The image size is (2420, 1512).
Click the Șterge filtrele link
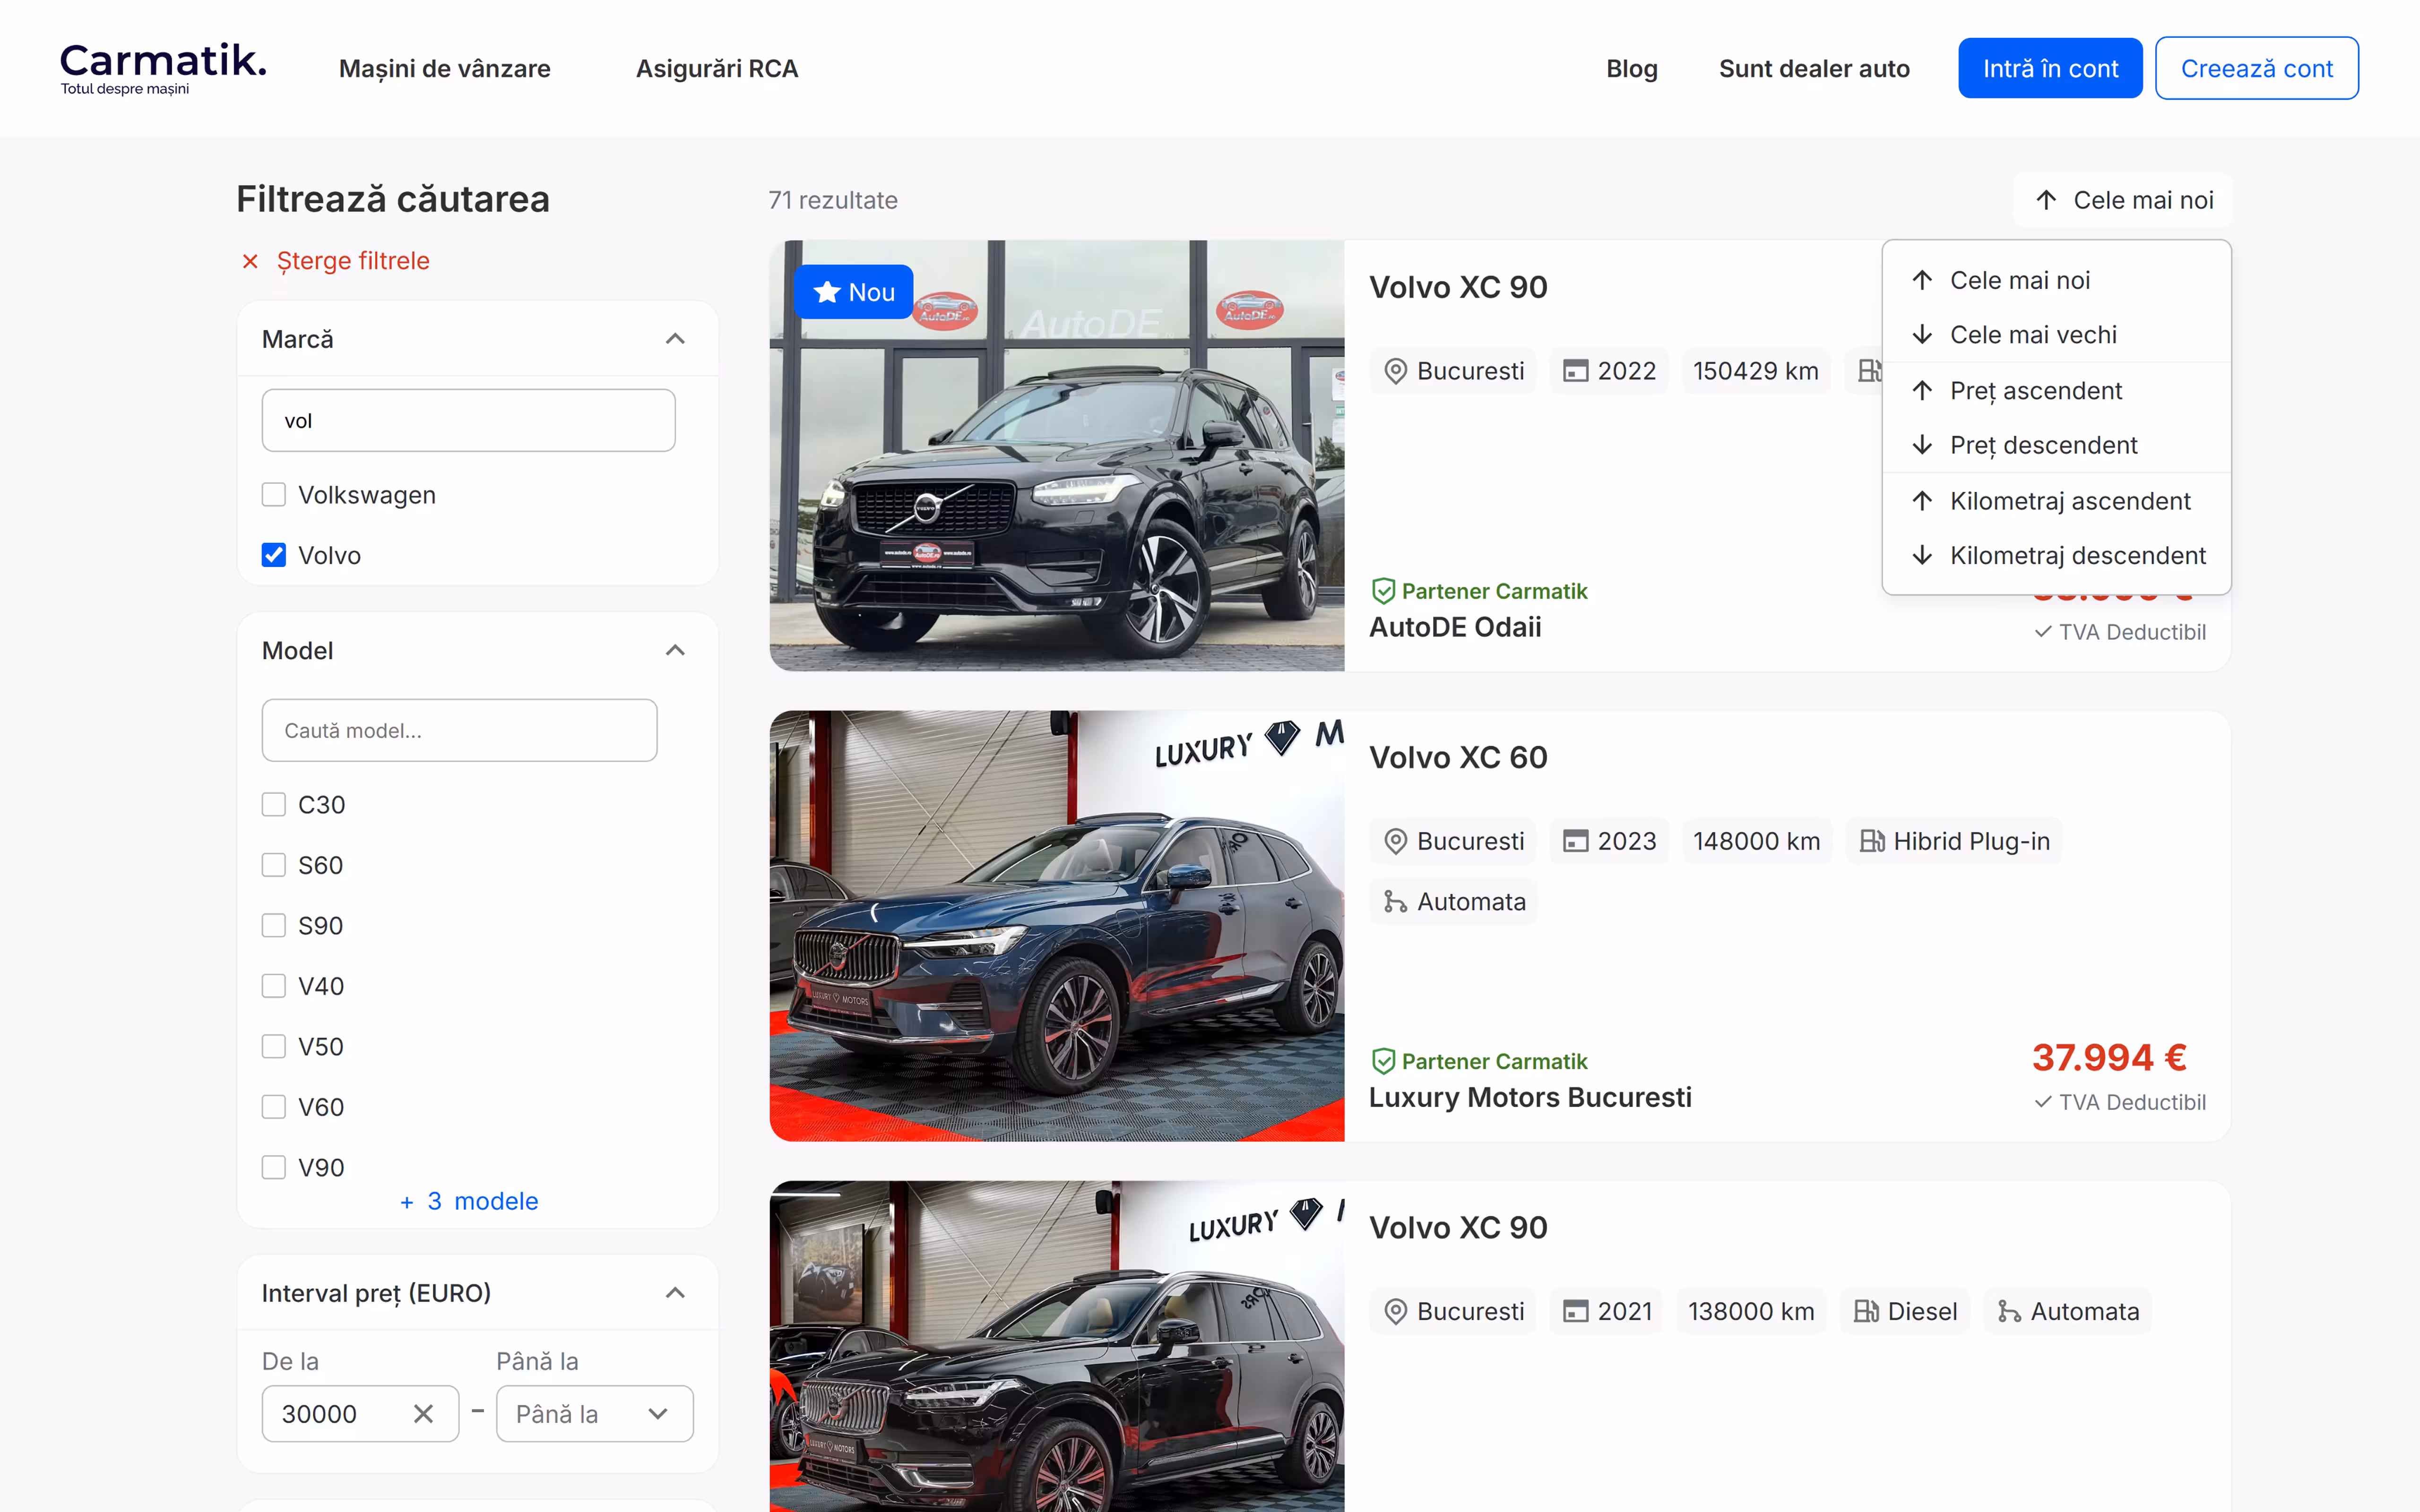353,261
